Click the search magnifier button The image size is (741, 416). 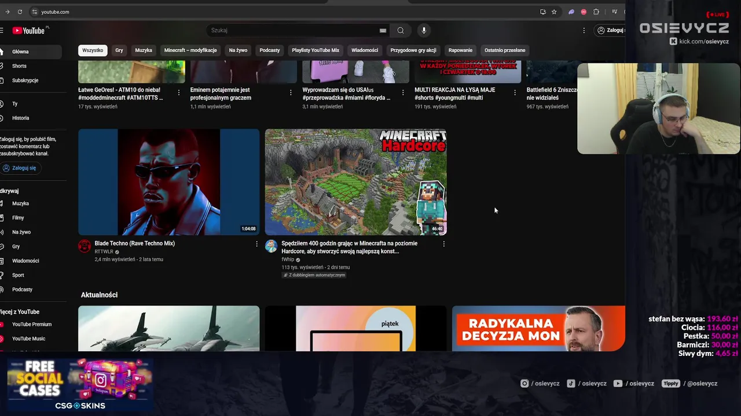pos(401,30)
